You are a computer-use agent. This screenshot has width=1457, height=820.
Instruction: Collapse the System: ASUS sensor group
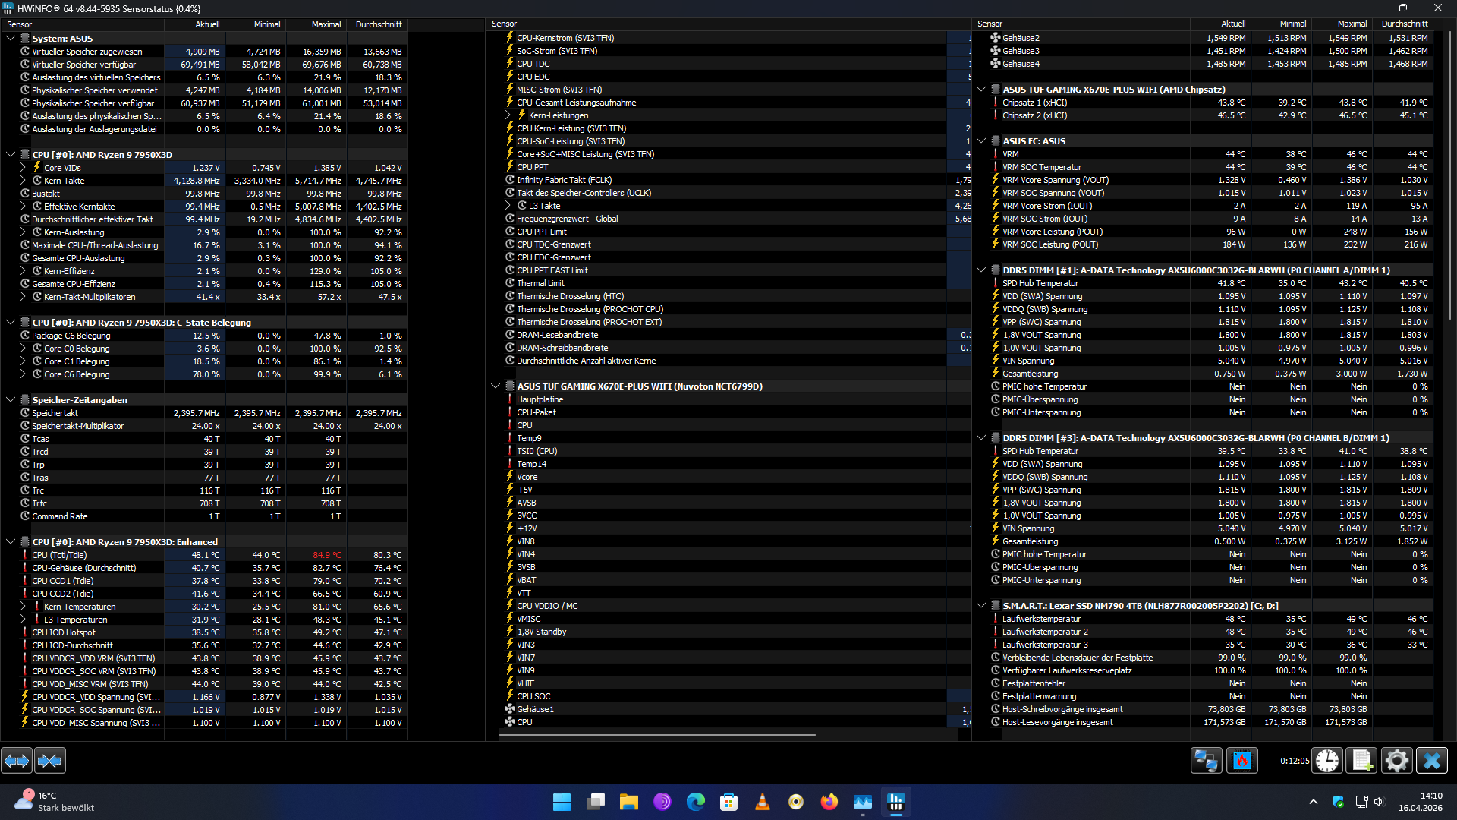click(11, 38)
